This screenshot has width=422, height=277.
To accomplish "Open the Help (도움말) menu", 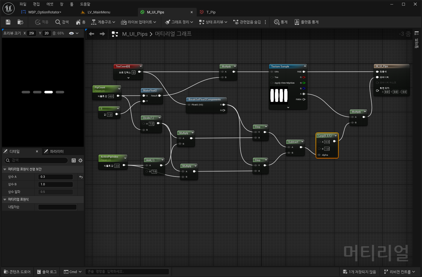I will 85,4.
